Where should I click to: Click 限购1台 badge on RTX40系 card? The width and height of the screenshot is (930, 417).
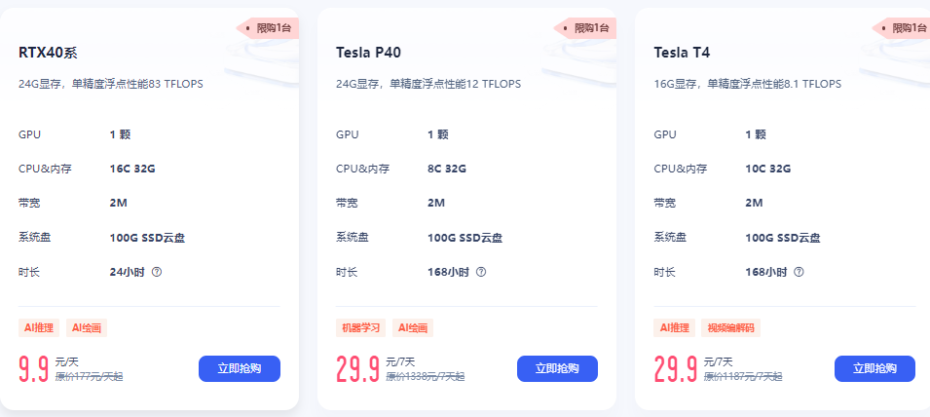click(268, 28)
